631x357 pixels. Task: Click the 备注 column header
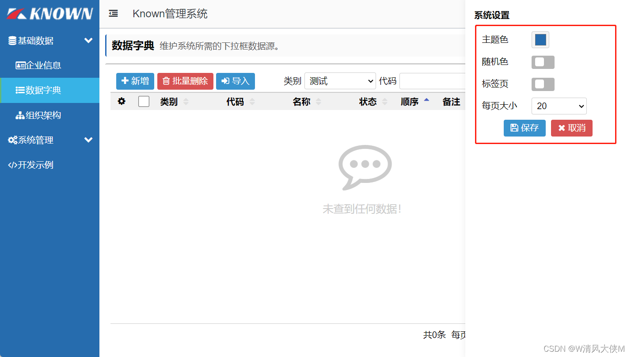click(452, 102)
